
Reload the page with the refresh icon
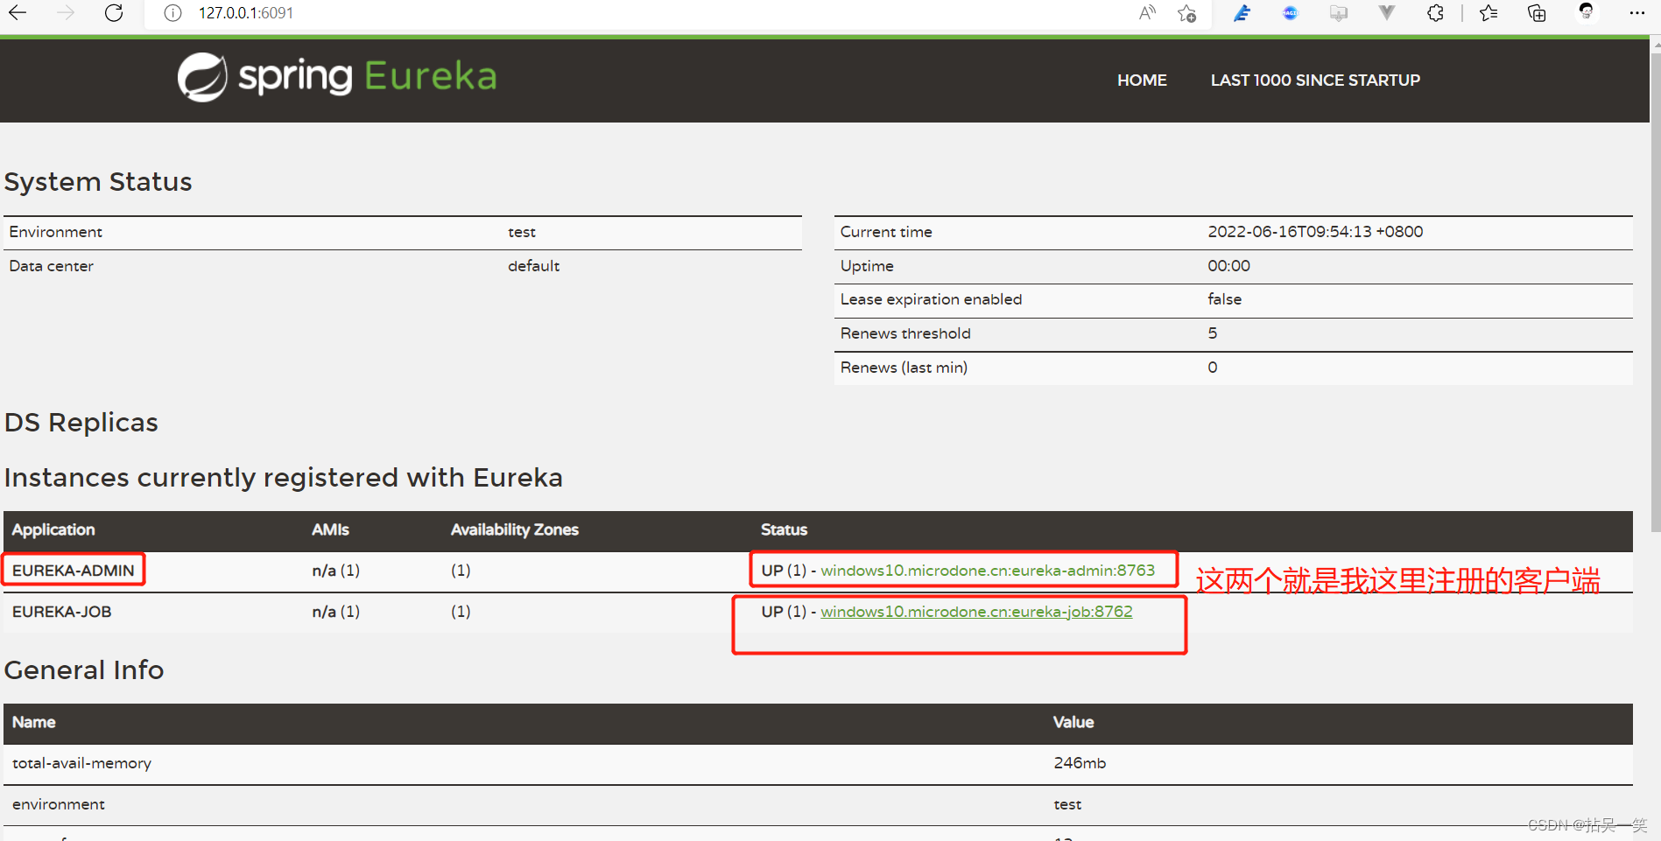pyautogui.click(x=114, y=13)
